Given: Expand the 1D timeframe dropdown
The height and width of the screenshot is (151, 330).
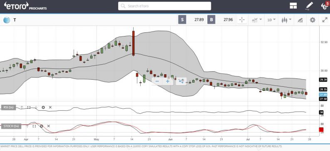Looking at the screenshot, I should tap(271, 20).
